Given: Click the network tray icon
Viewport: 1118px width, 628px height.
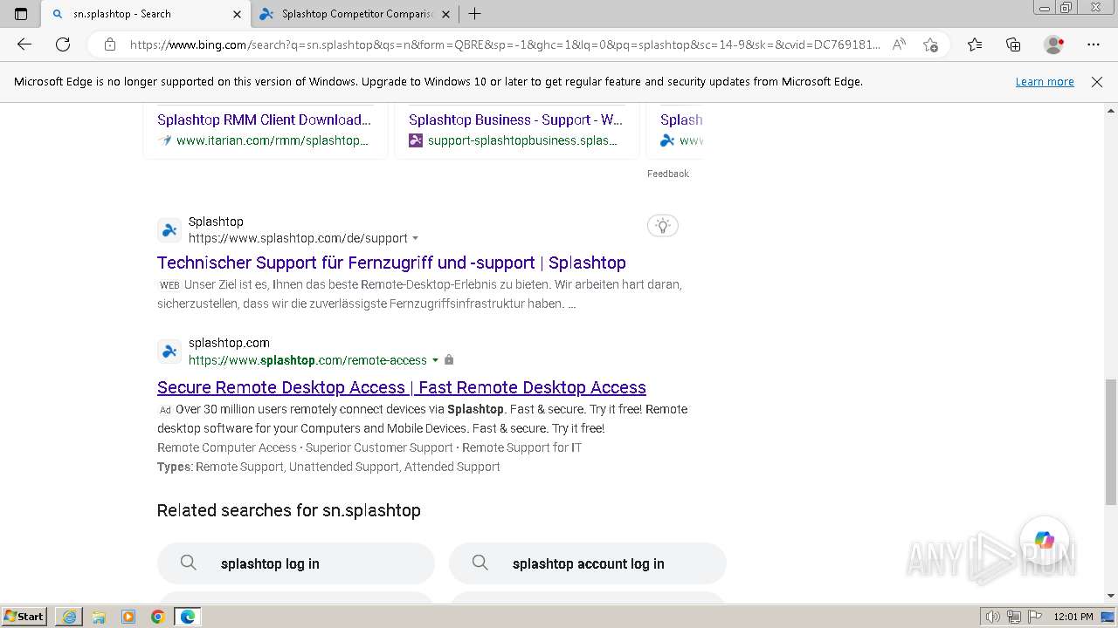Looking at the screenshot, I should (x=1014, y=617).
